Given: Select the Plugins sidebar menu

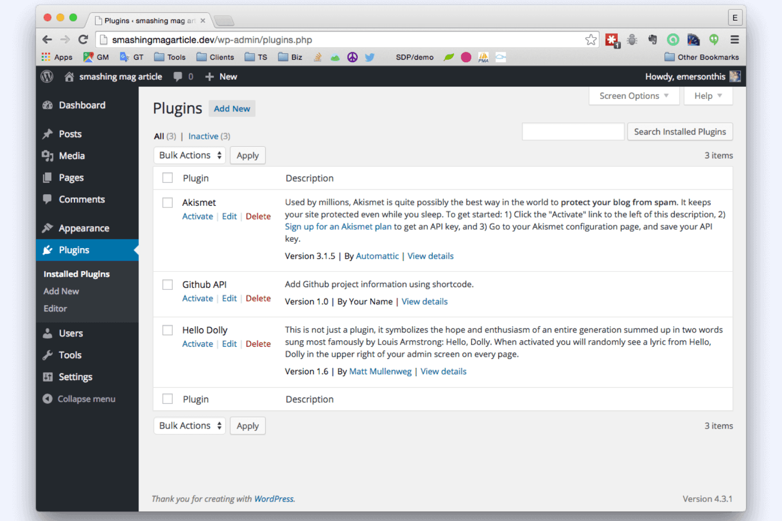Looking at the screenshot, I should [x=87, y=250].
